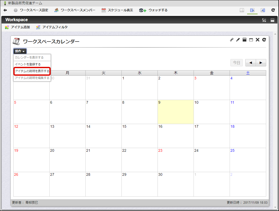279x211 pixels.
Task: Click the 水 Wednesday column header
Action: point(140,73)
